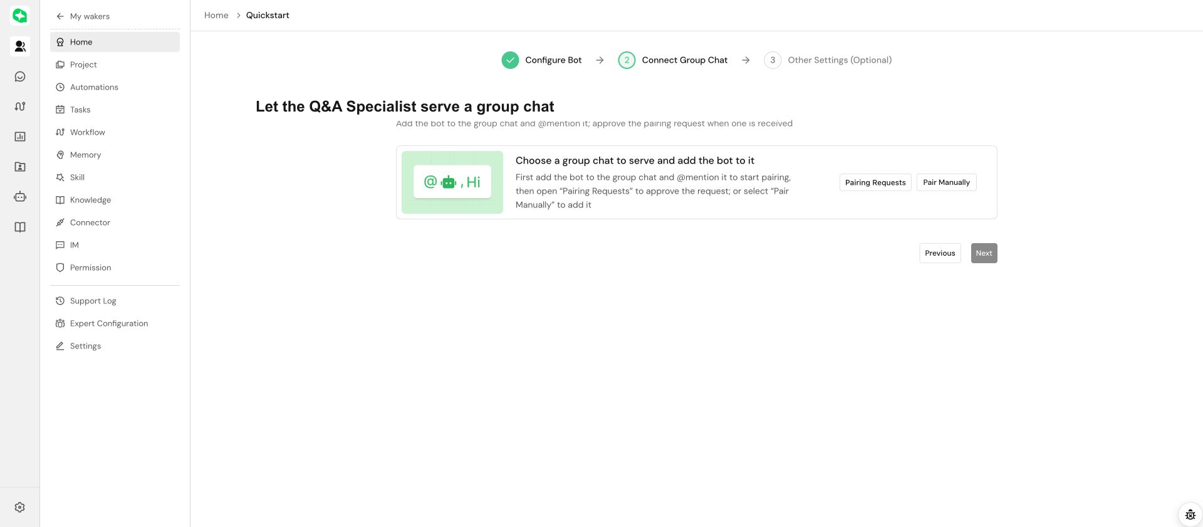This screenshot has height=527, width=1203.
Task: Click the Previous button
Action: pyautogui.click(x=940, y=253)
